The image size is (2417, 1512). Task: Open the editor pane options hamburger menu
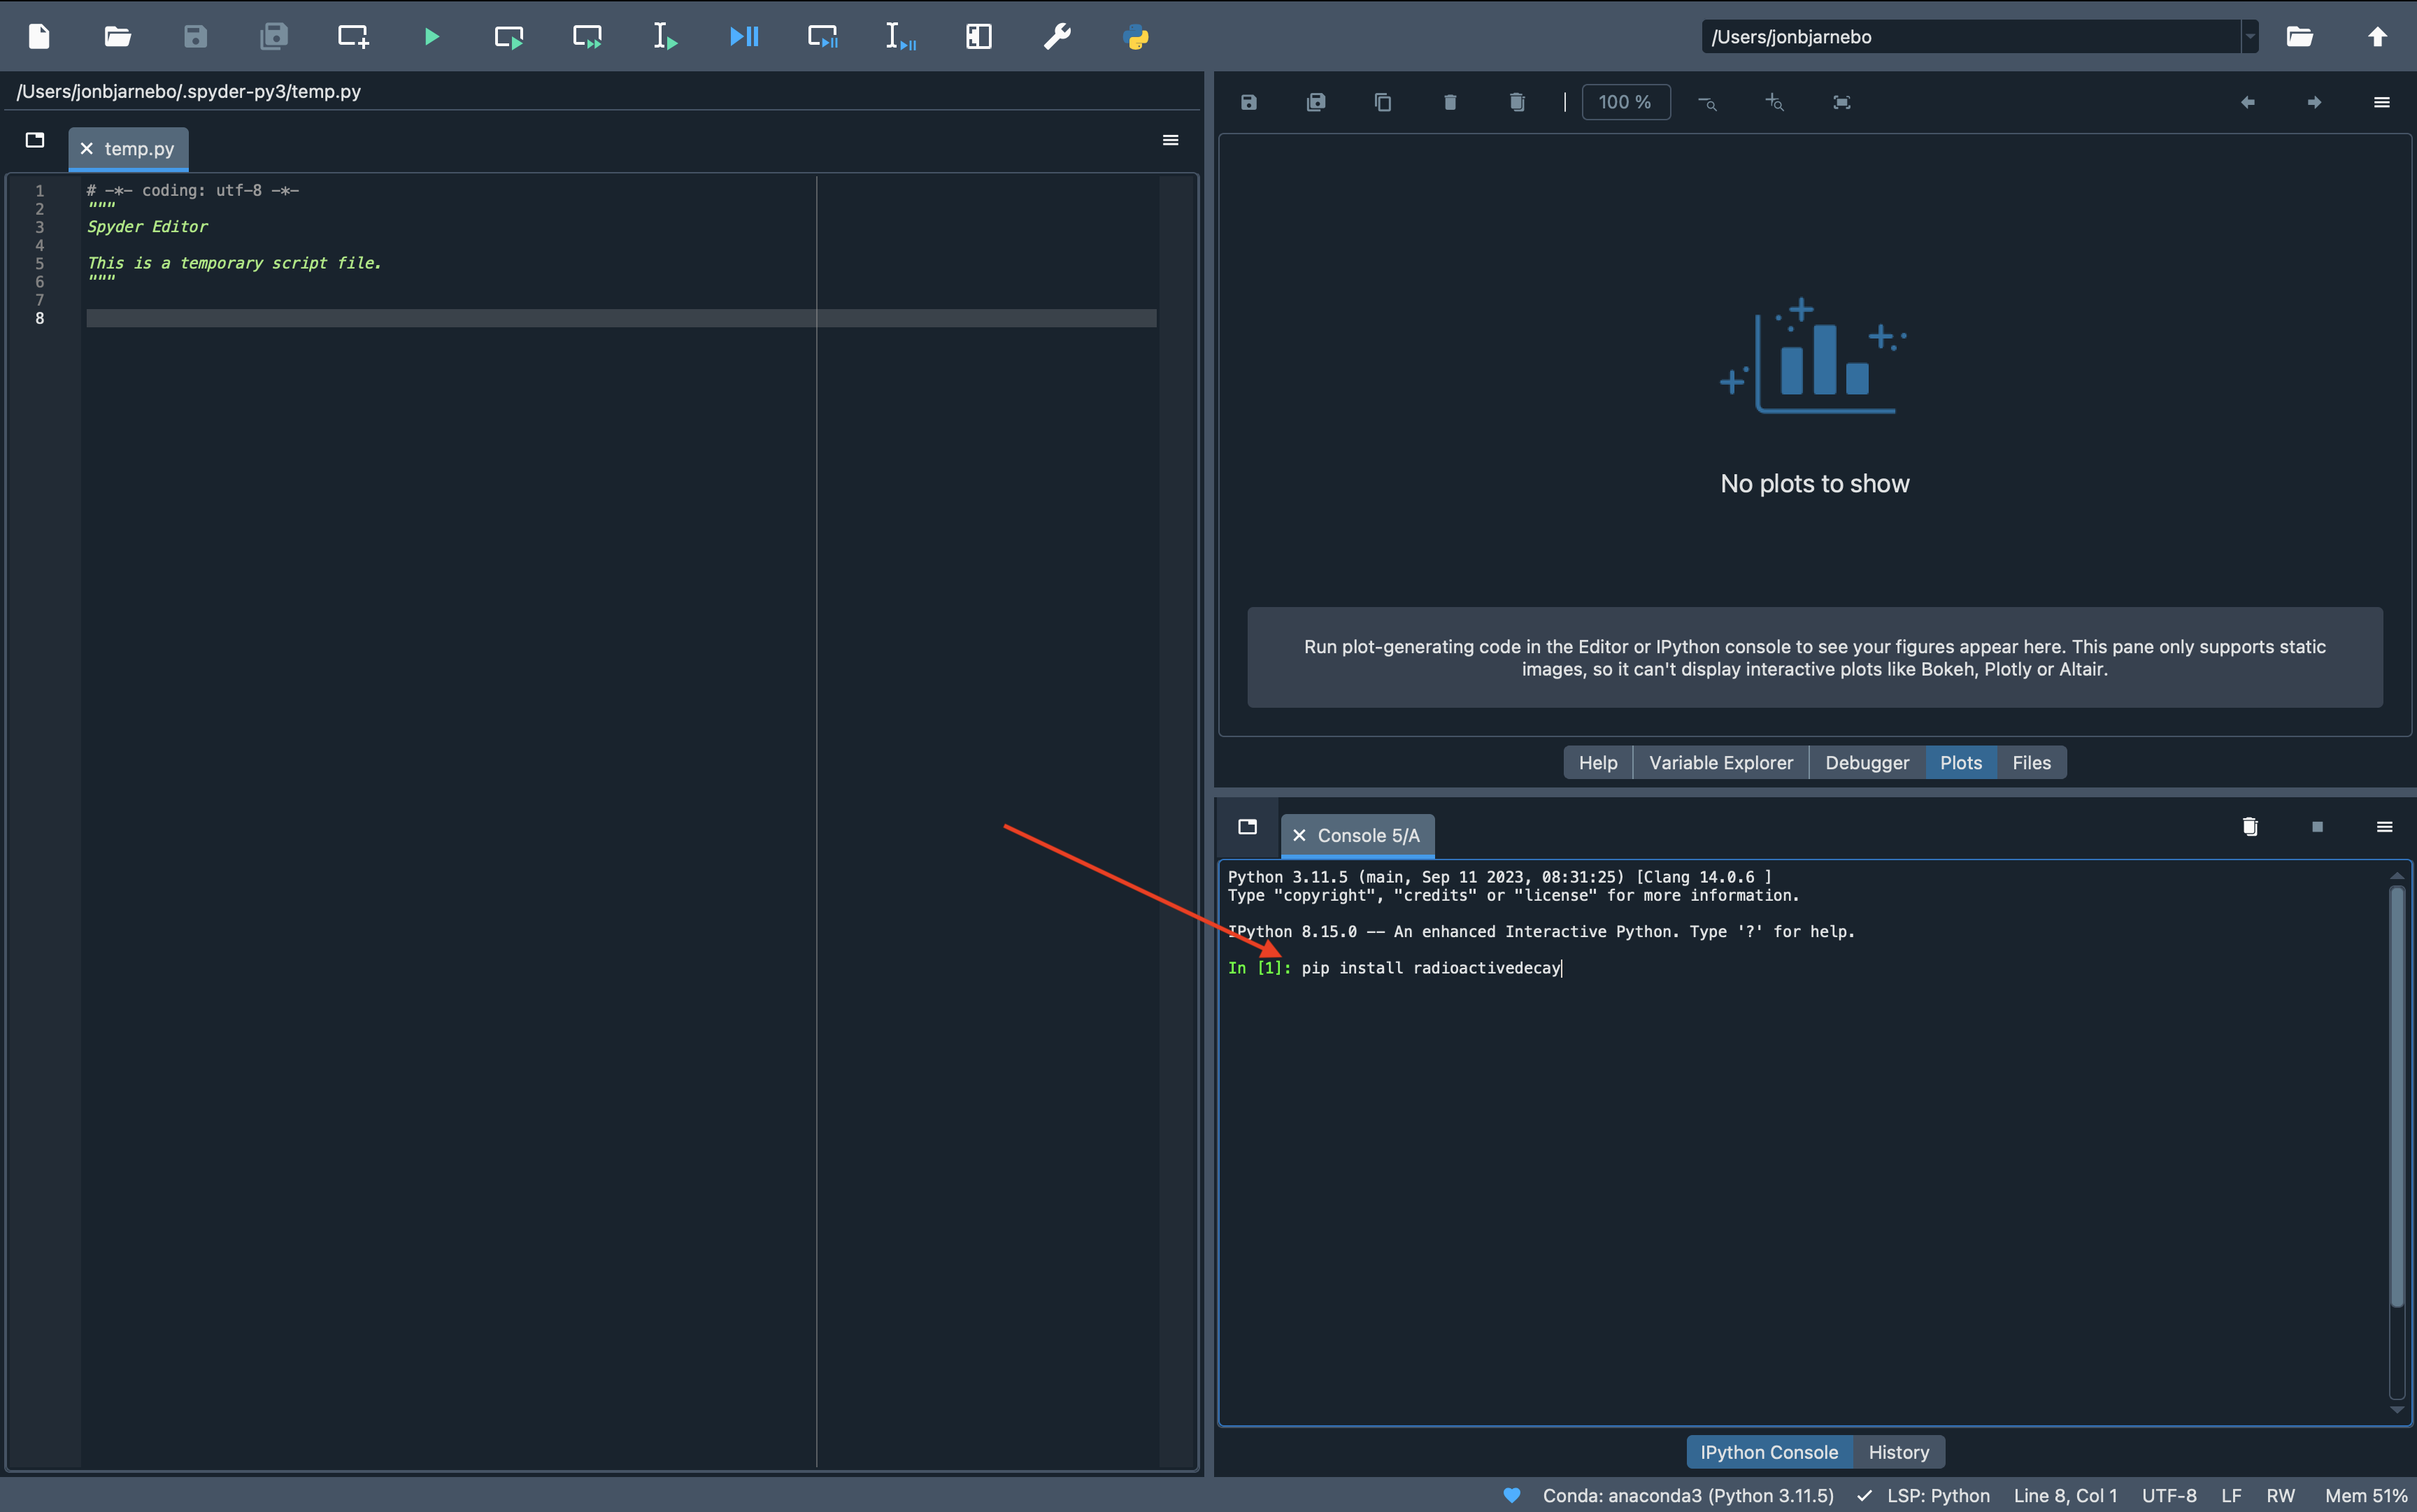1170,140
